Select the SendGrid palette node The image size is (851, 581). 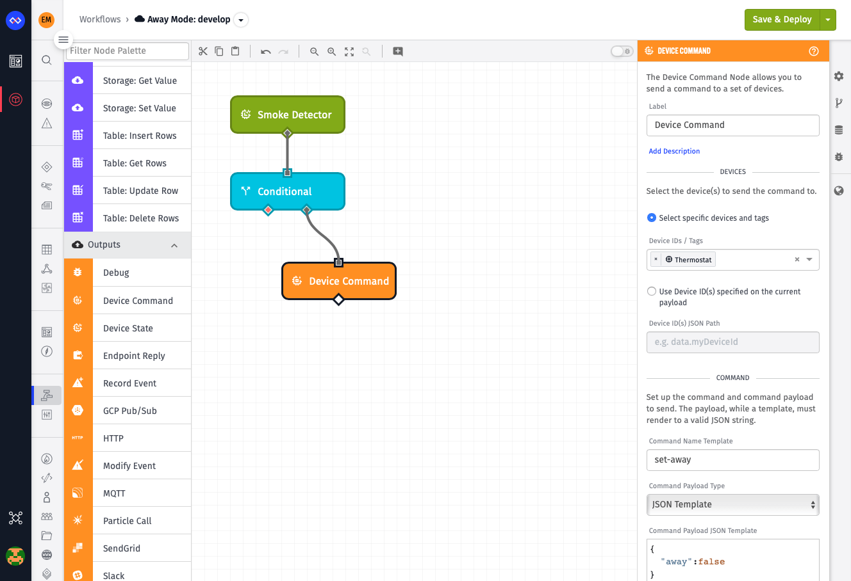[128, 548]
